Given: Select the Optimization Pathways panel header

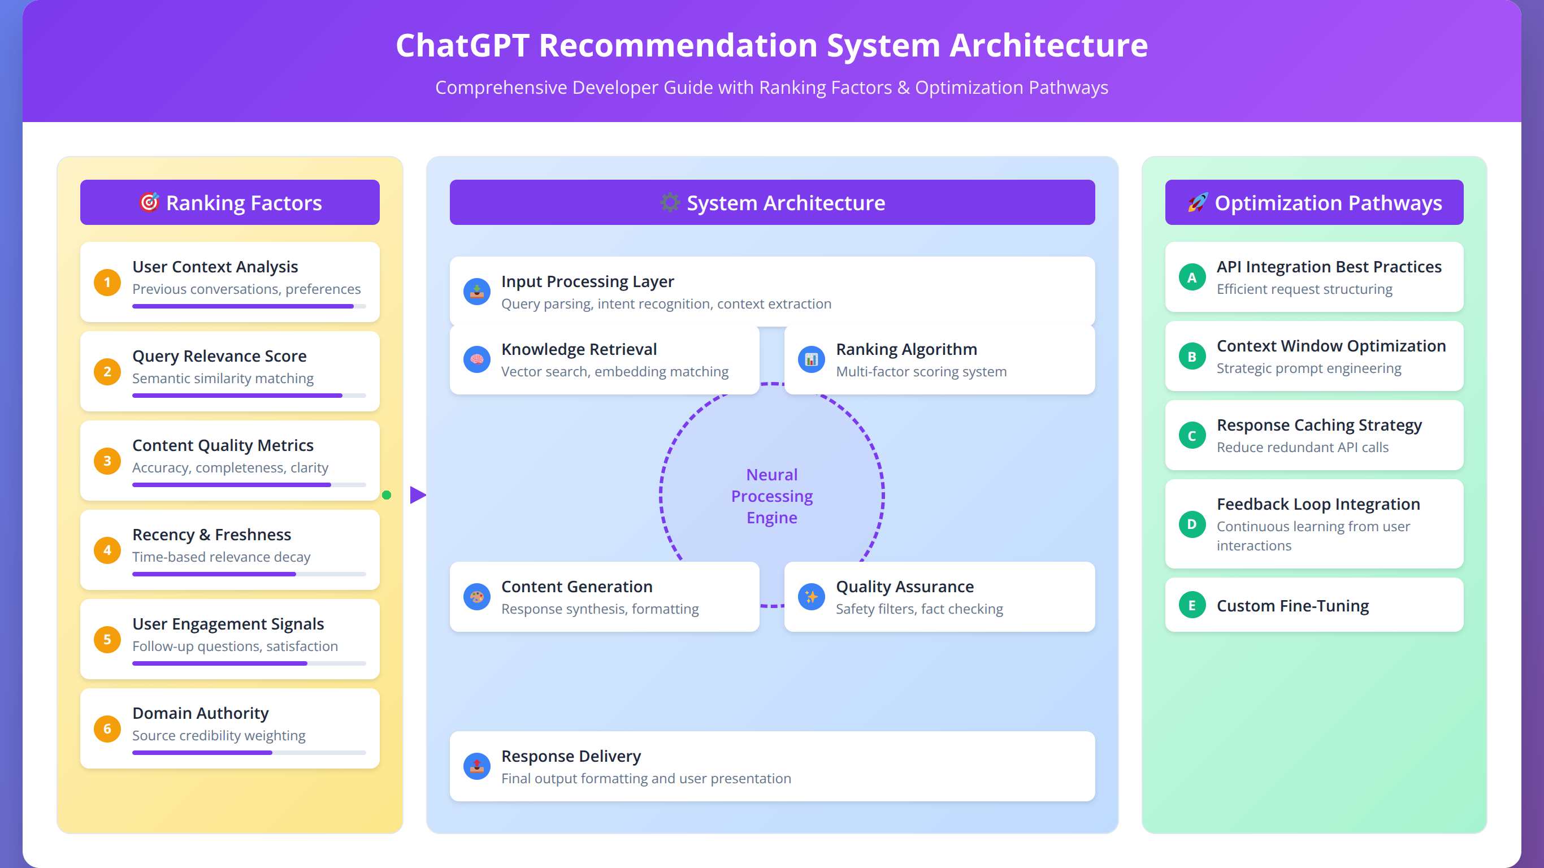Looking at the screenshot, I should pos(1315,203).
